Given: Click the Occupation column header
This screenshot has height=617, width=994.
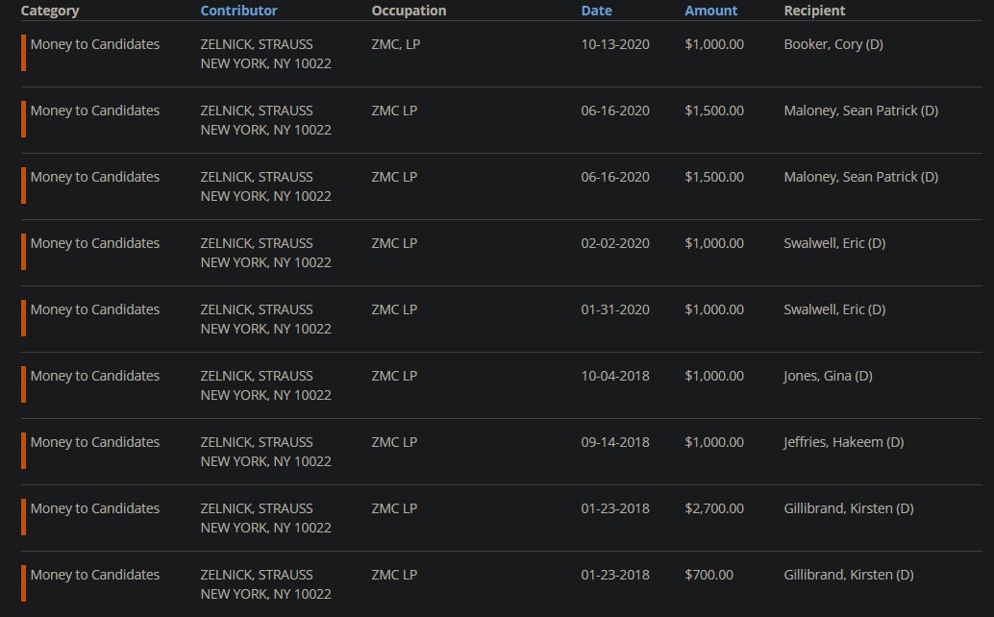Looking at the screenshot, I should coord(409,11).
